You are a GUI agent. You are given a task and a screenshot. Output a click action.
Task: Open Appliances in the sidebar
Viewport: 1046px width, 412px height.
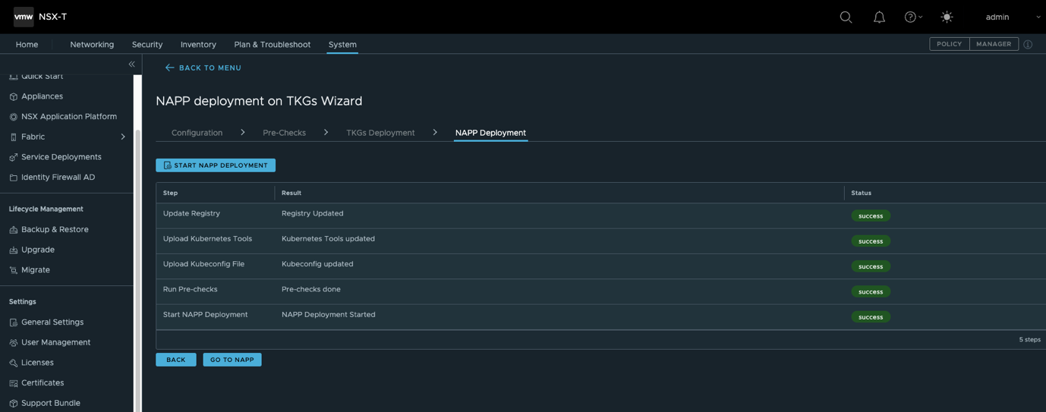pyautogui.click(x=42, y=96)
